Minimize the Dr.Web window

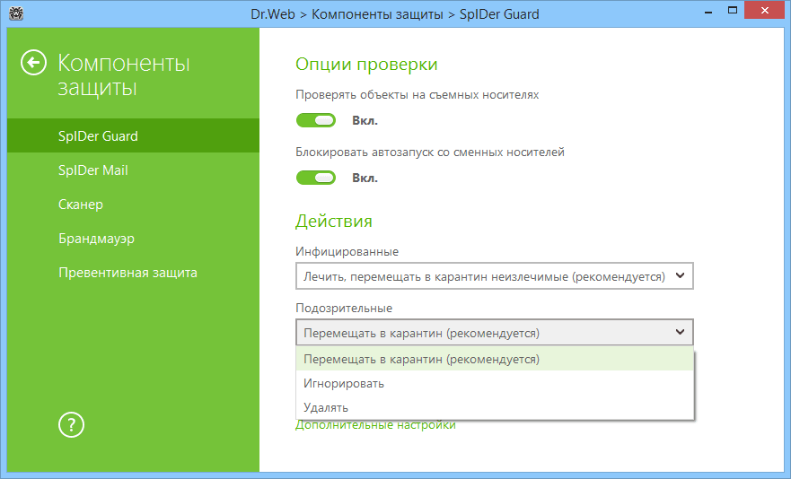pos(708,11)
